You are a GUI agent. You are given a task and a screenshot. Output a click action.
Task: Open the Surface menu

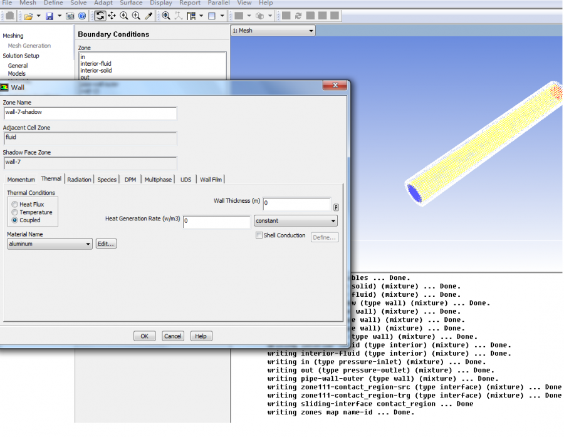click(x=131, y=3)
